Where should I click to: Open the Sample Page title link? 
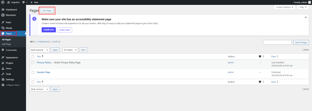tap(44, 72)
